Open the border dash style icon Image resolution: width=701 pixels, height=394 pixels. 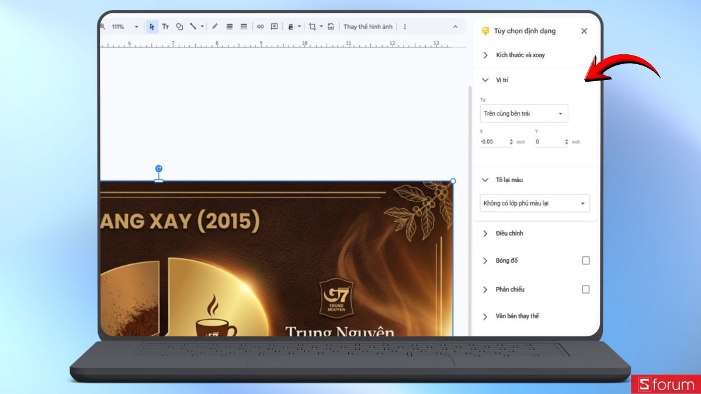click(x=243, y=26)
